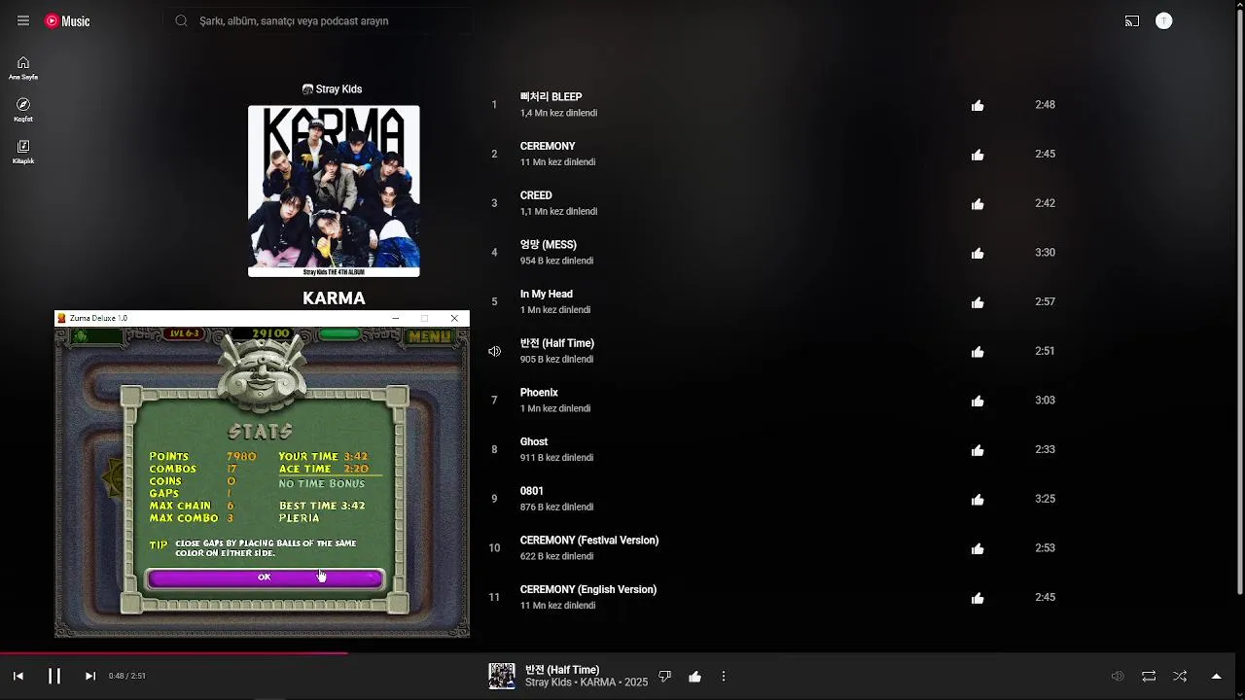This screenshot has width=1245, height=700.
Task: Click the Stray Kids • KARMA • 2025 link
Action: [x=587, y=682]
